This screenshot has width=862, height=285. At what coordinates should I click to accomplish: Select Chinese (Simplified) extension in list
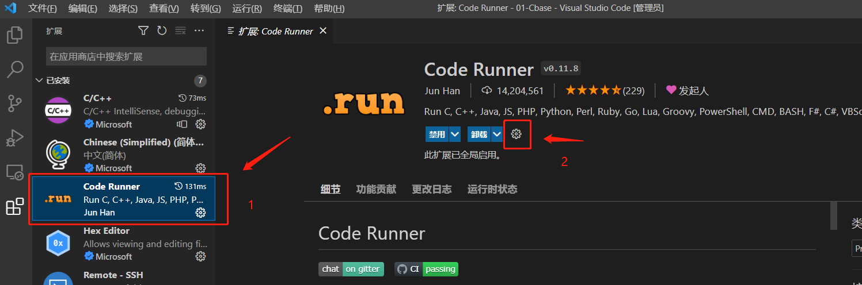click(x=124, y=155)
